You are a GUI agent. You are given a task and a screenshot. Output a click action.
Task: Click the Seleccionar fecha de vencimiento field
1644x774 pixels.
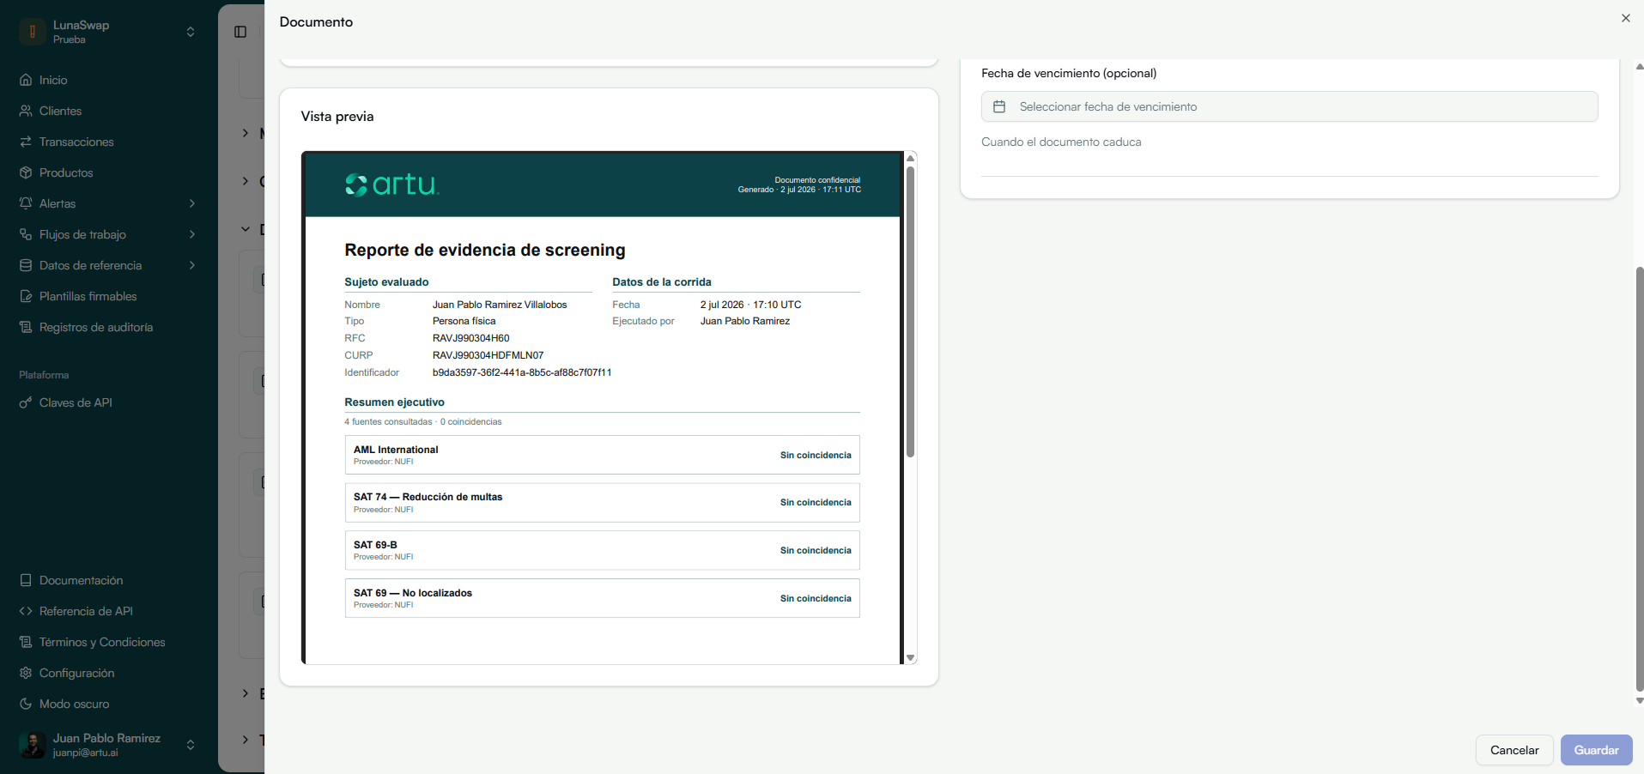(x=1289, y=106)
